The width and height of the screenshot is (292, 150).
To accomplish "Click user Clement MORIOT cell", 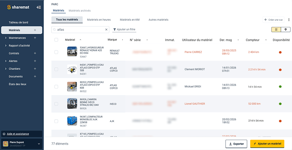I will point(195,69).
